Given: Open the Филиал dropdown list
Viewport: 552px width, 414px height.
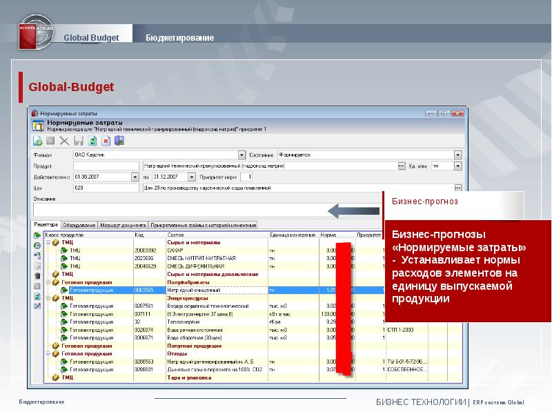Looking at the screenshot, I should click(x=241, y=155).
